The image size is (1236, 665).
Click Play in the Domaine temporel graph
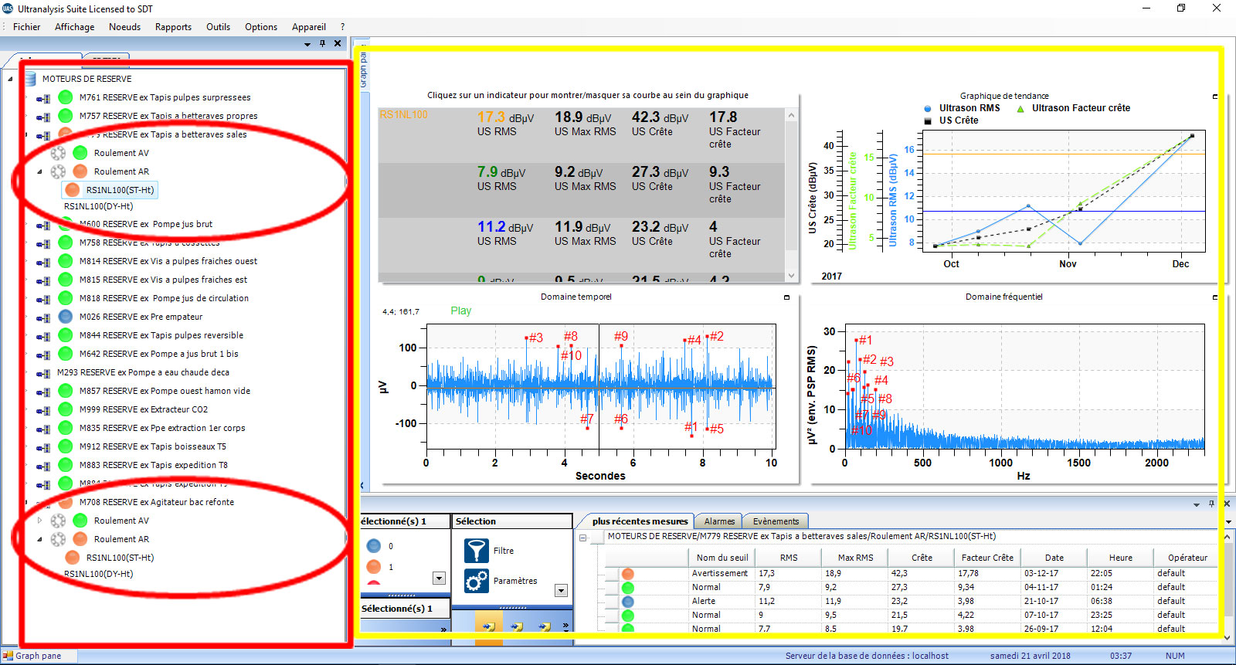460,310
